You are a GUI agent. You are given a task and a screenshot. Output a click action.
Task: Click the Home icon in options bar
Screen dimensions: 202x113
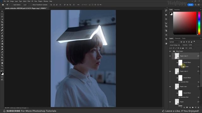point(3,5)
